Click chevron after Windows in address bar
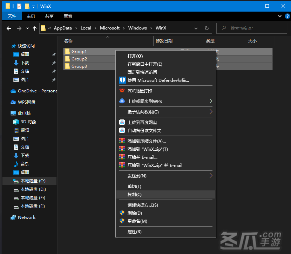 click(x=151, y=28)
